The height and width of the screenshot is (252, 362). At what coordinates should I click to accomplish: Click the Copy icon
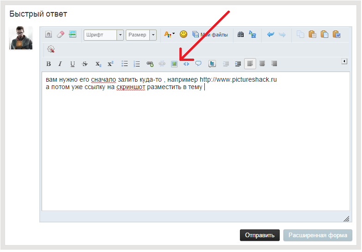point(301,34)
